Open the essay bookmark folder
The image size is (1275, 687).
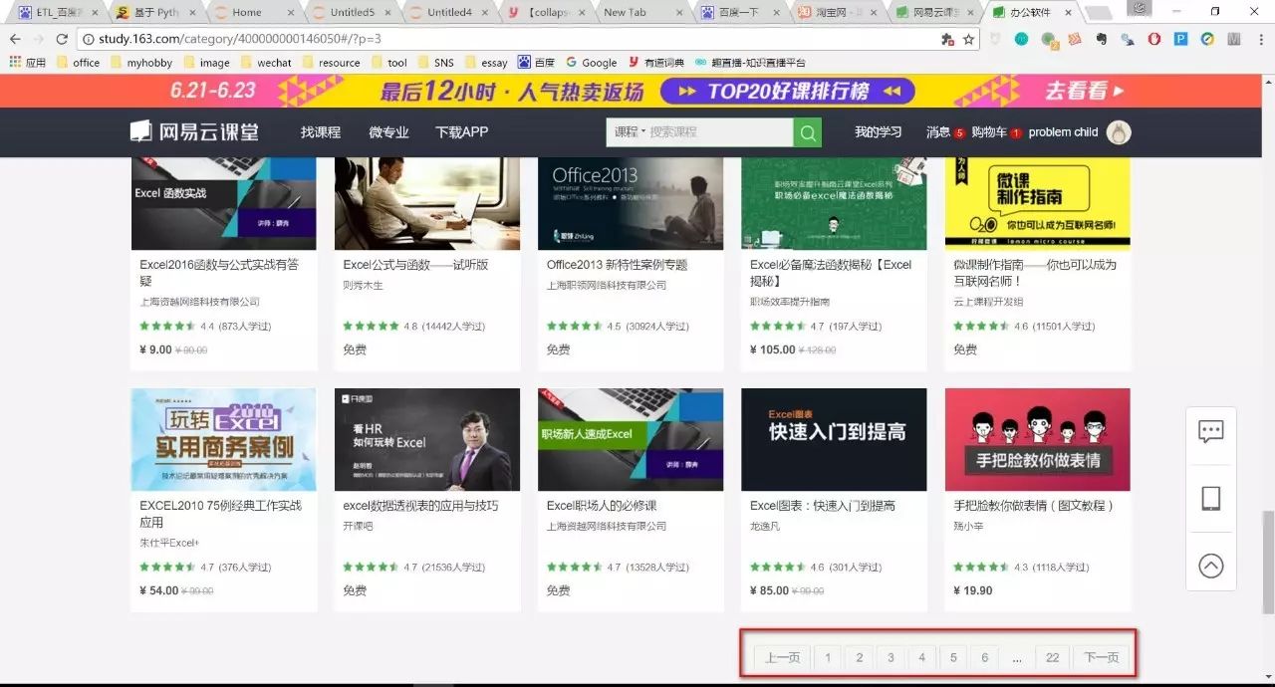tap(486, 62)
